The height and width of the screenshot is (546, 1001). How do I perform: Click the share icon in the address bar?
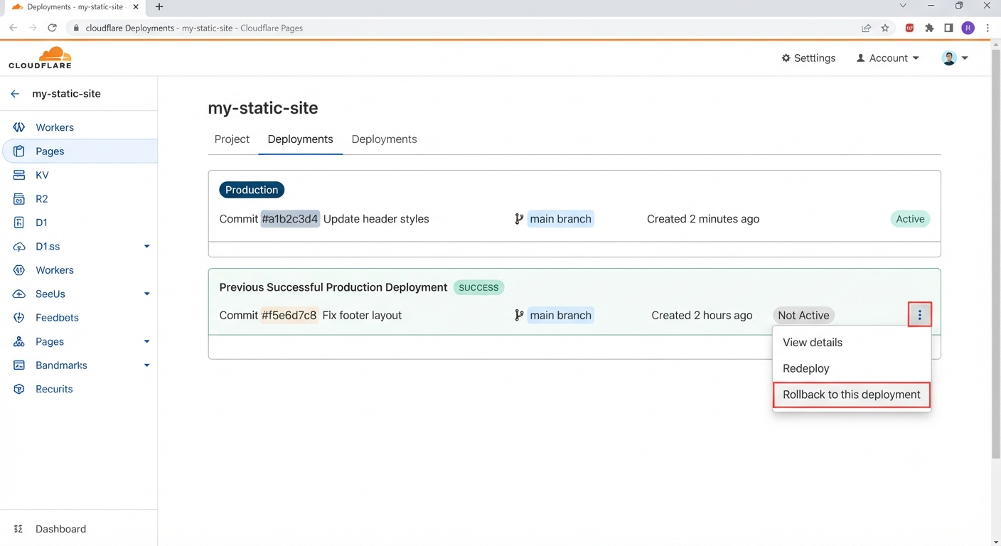pyautogui.click(x=866, y=28)
